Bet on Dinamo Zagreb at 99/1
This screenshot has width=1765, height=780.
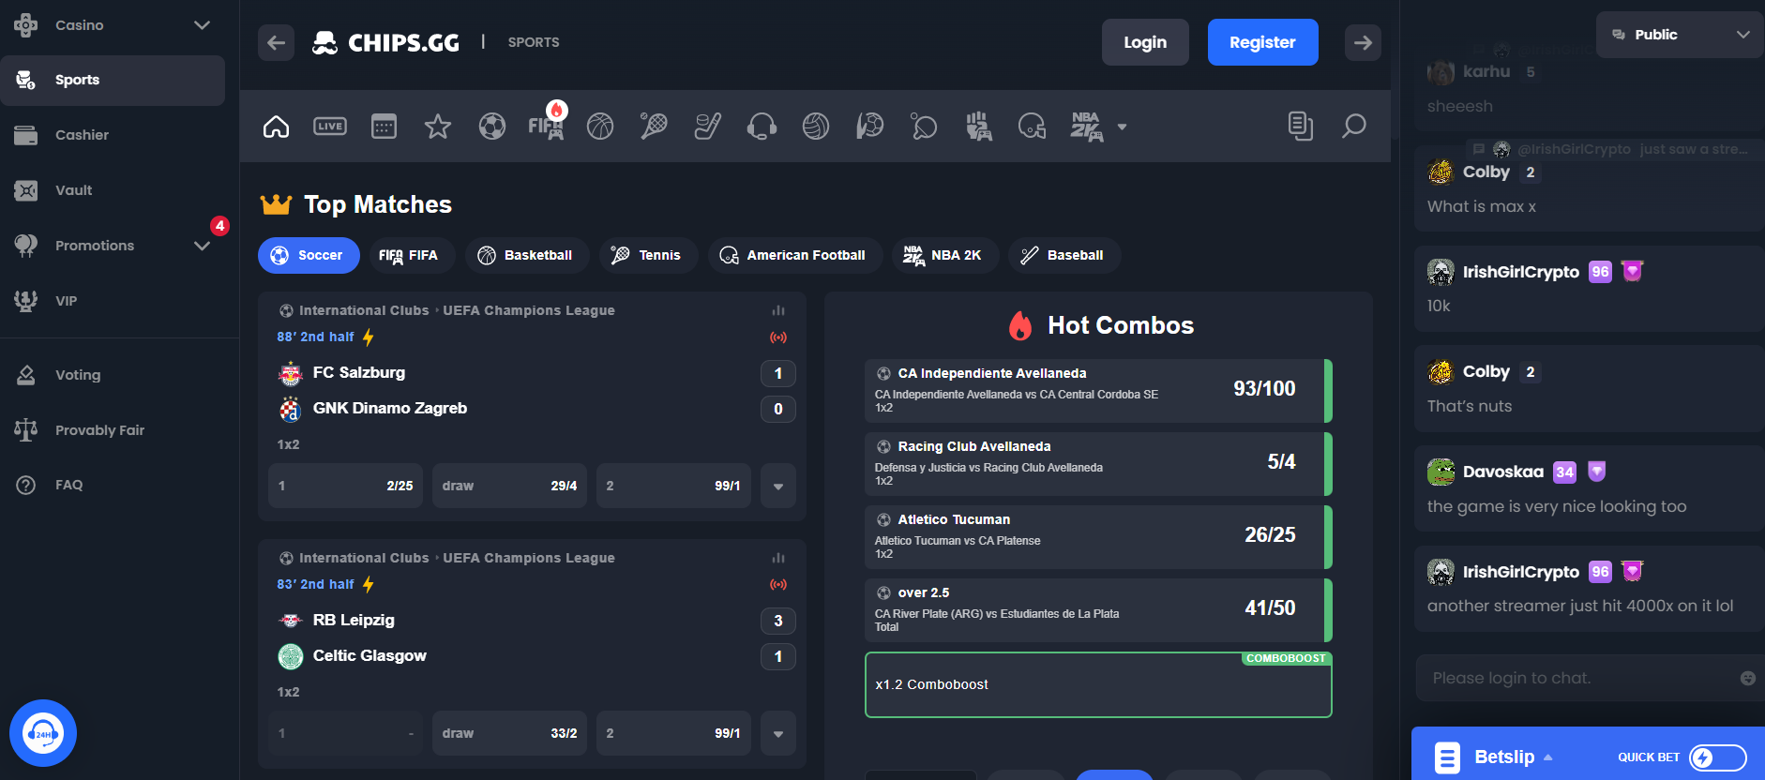tap(673, 486)
